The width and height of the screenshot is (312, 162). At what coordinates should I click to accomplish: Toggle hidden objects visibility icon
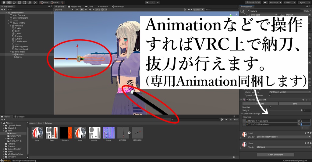tap(98, 9)
